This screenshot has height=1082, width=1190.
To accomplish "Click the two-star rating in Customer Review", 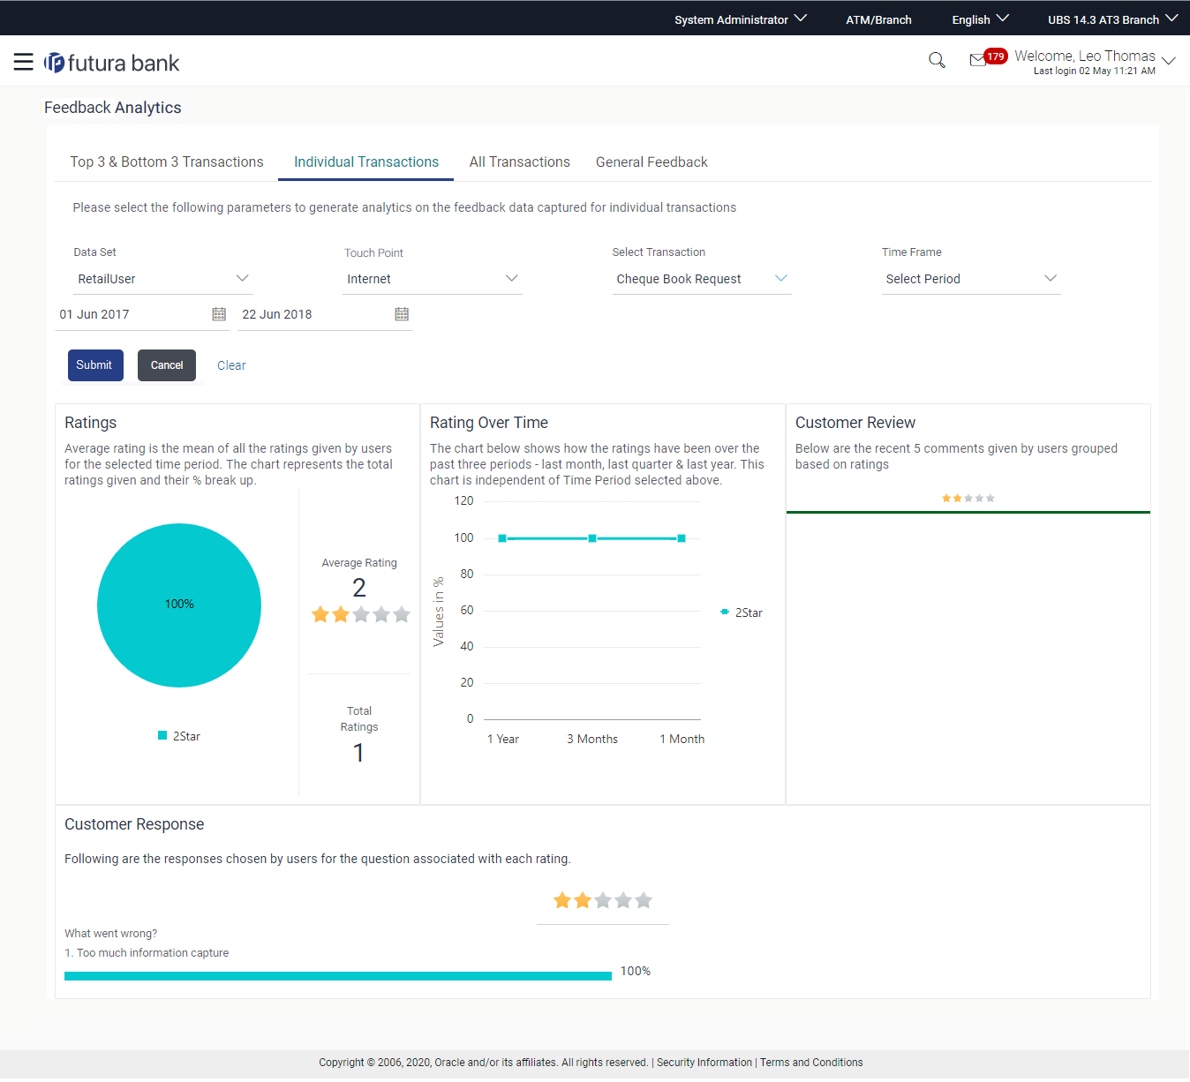I will pyautogui.click(x=968, y=499).
